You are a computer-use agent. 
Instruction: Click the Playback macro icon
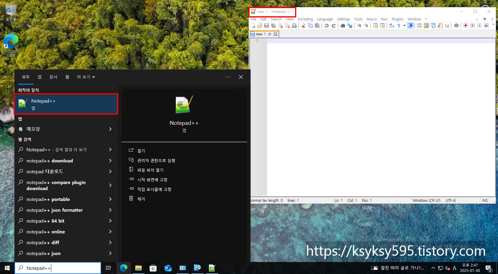(x=479, y=26)
